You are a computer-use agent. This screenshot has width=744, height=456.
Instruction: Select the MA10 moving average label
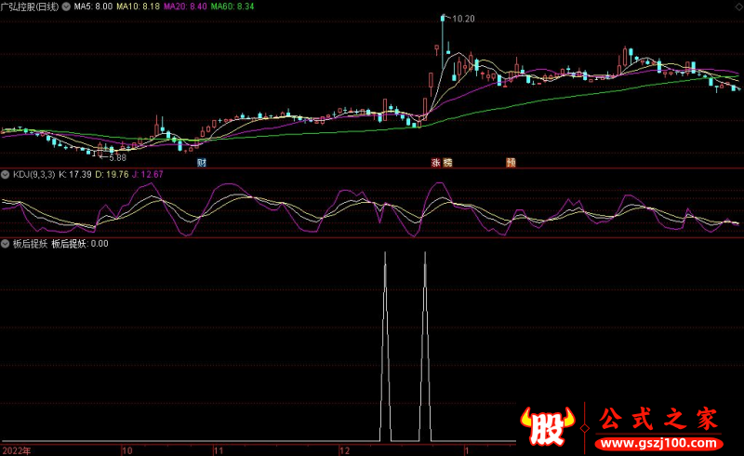pos(135,6)
